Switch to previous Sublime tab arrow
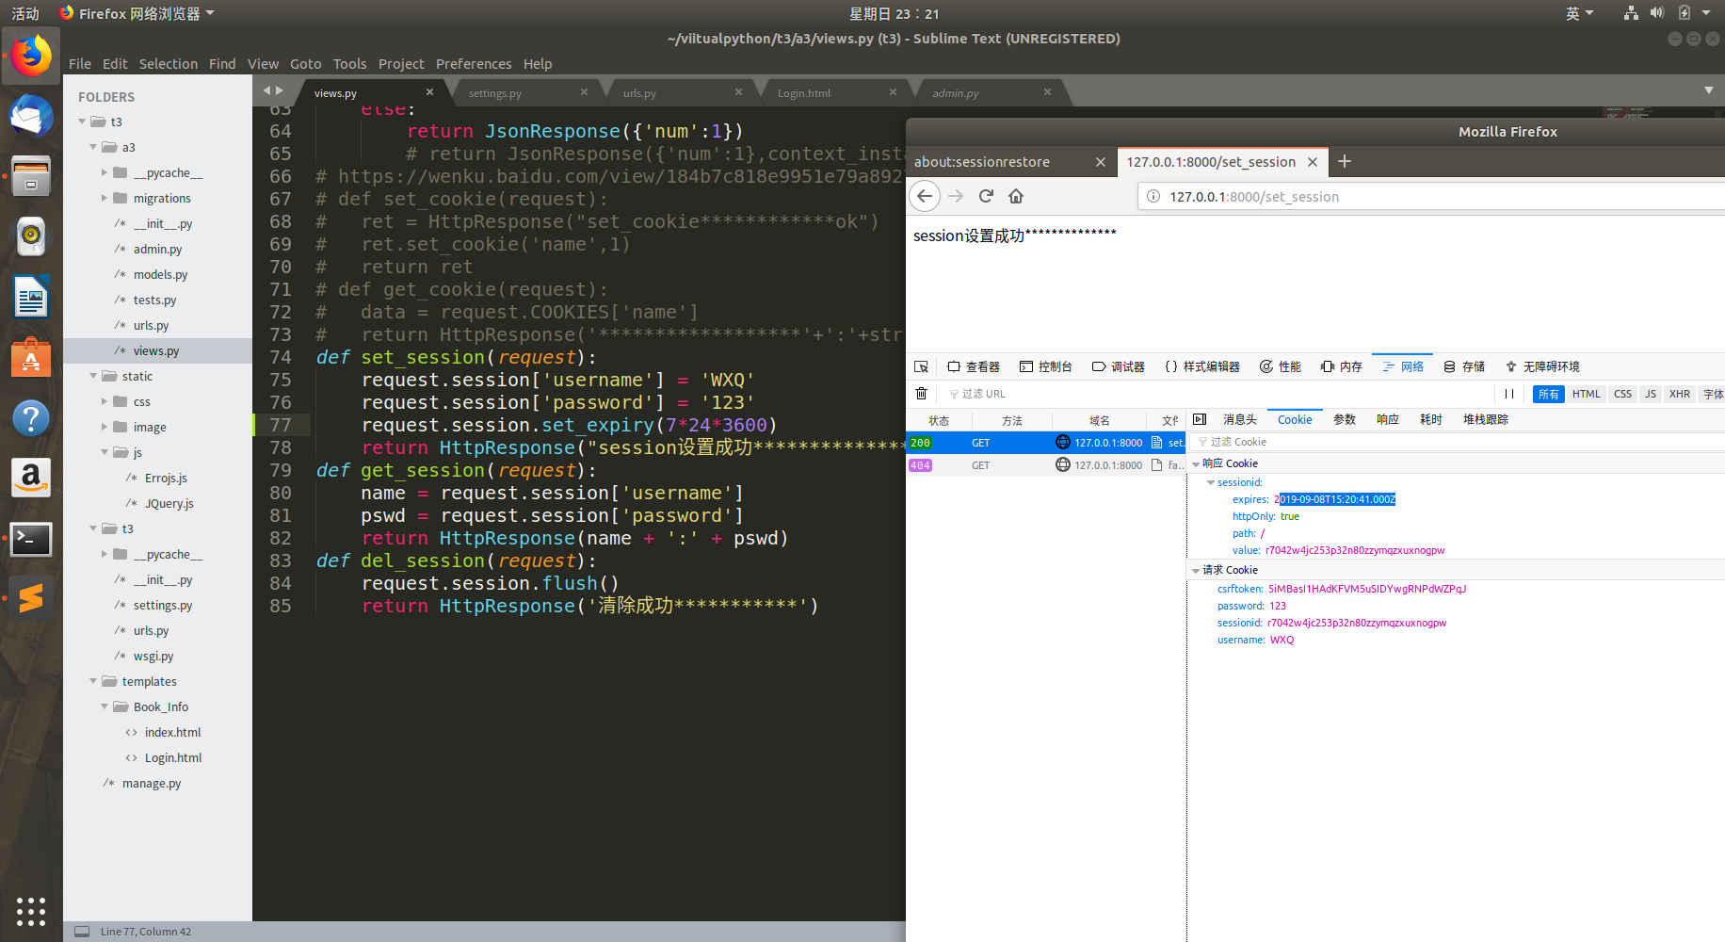The image size is (1725, 942). pos(266,90)
